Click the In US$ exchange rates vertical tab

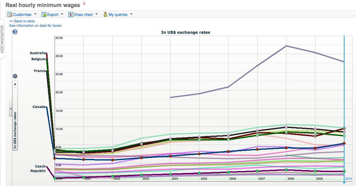[15, 131]
